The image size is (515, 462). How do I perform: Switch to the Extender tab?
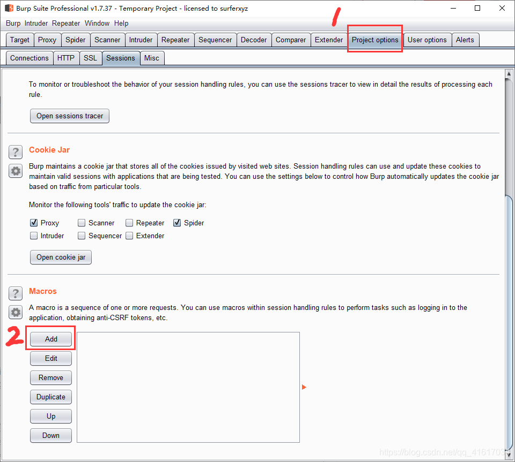coord(329,40)
